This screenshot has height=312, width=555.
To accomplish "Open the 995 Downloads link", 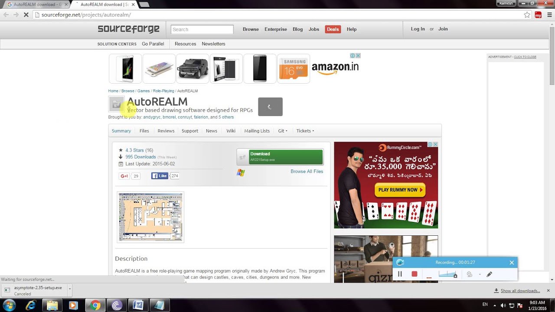I will click(140, 157).
